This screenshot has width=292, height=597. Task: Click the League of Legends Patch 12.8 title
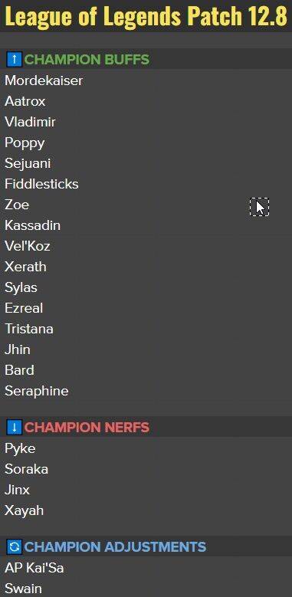146,16
